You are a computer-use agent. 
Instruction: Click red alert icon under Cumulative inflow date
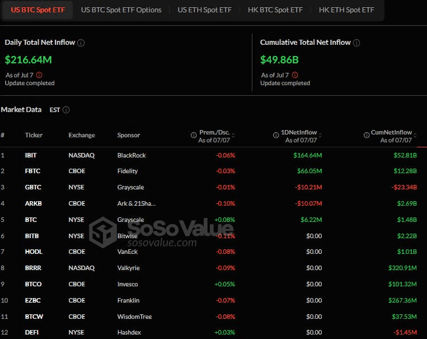click(295, 75)
